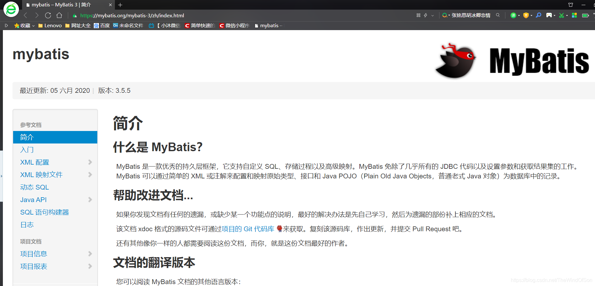Open Java API sidebar link
Screen dimensions: 595x286
coord(33,200)
